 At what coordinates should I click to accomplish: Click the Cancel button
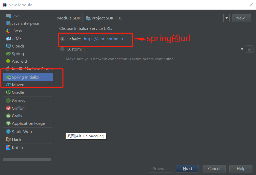(214, 168)
